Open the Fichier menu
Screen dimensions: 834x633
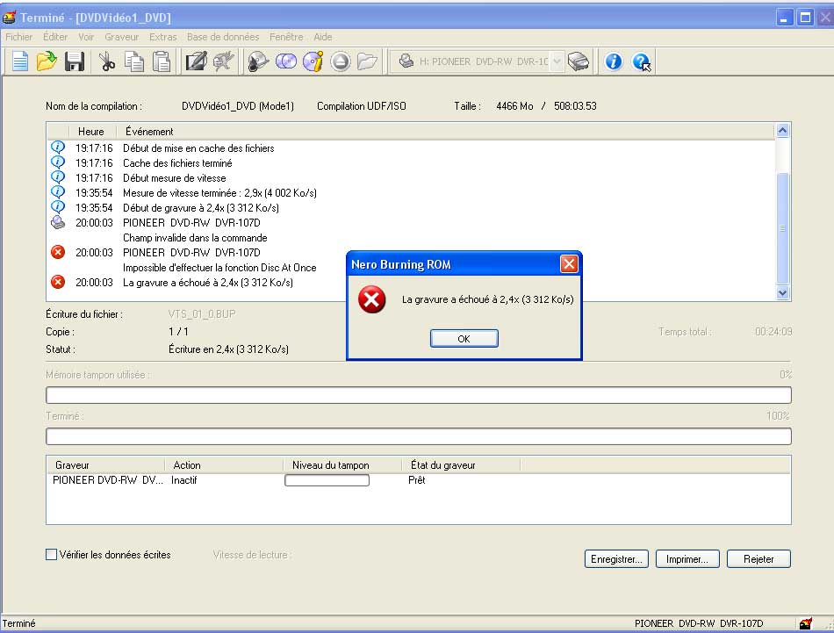(19, 37)
